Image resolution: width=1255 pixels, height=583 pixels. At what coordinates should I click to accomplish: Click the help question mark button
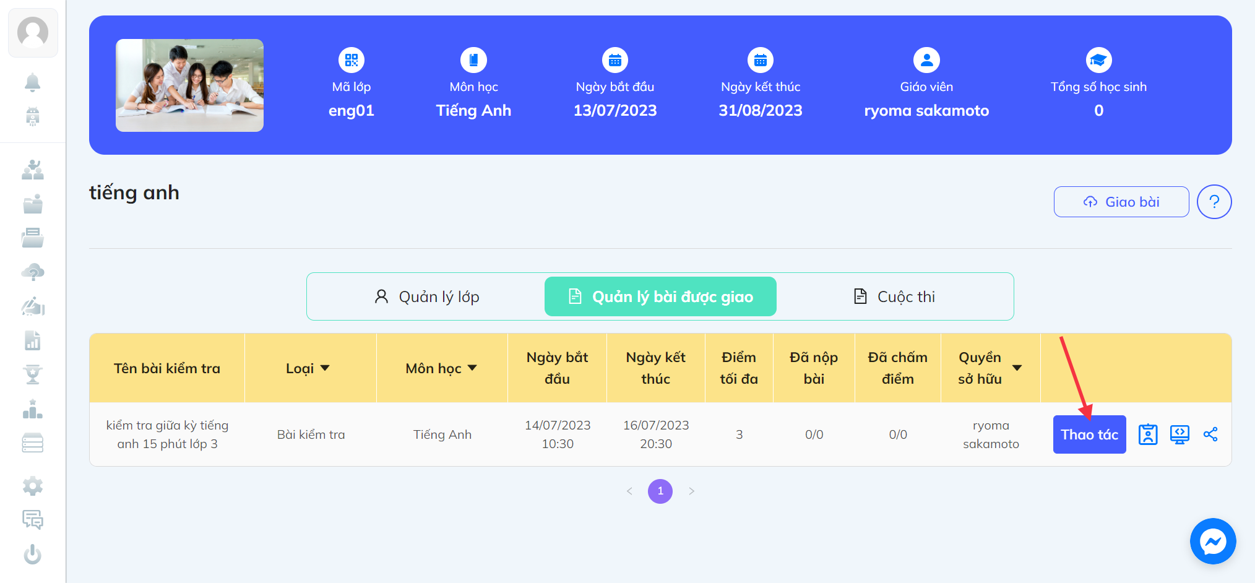point(1214,202)
